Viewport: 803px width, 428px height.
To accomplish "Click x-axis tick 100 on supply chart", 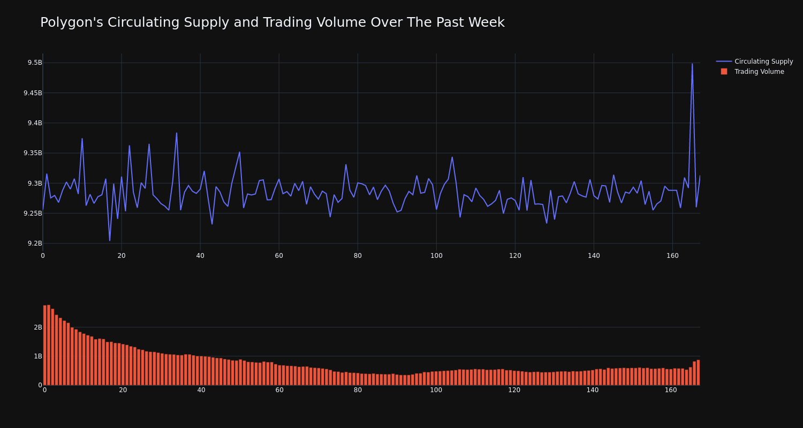I will coord(436,256).
